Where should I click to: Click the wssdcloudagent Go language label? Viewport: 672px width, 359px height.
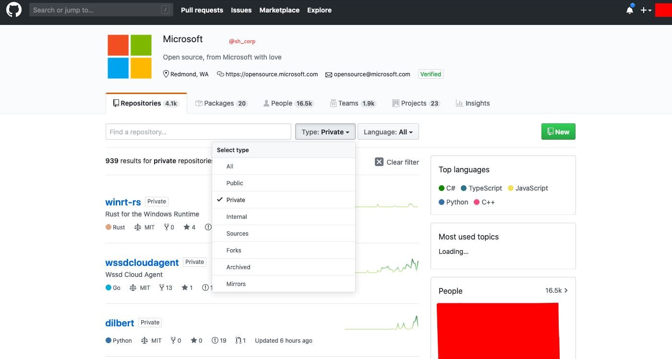[x=113, y=287]
